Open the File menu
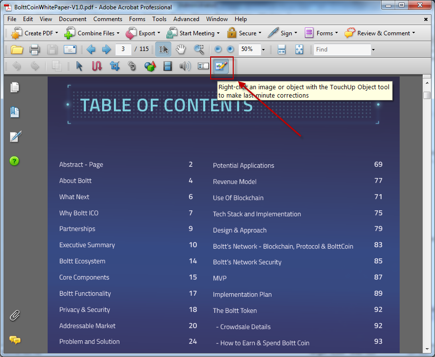Screen dimensions: 435x357 point(12,19)
